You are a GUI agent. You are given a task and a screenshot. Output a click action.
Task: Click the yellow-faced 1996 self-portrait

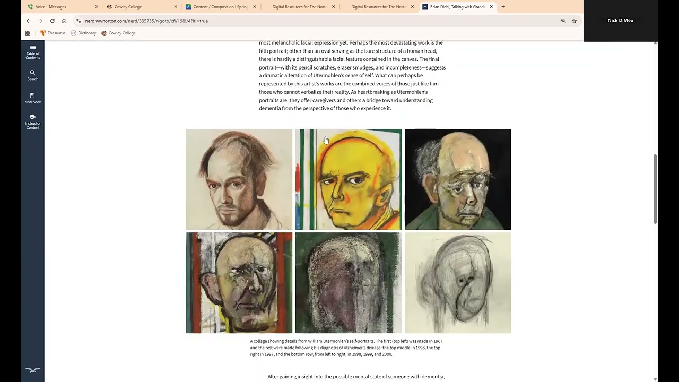click(x=349, y=179)
